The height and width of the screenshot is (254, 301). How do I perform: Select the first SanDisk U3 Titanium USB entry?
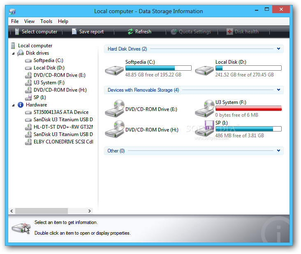(63, 120)
